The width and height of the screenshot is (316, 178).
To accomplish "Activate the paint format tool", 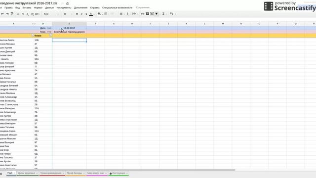I will pos(12,14).
